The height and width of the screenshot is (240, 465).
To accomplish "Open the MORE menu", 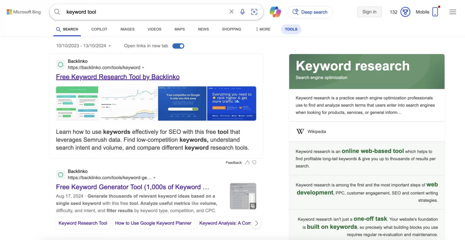I will click(x=263, y=29).
